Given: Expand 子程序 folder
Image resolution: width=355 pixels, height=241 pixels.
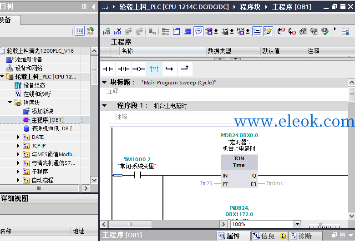Looking at the screenshot, I should pos(18,172).
